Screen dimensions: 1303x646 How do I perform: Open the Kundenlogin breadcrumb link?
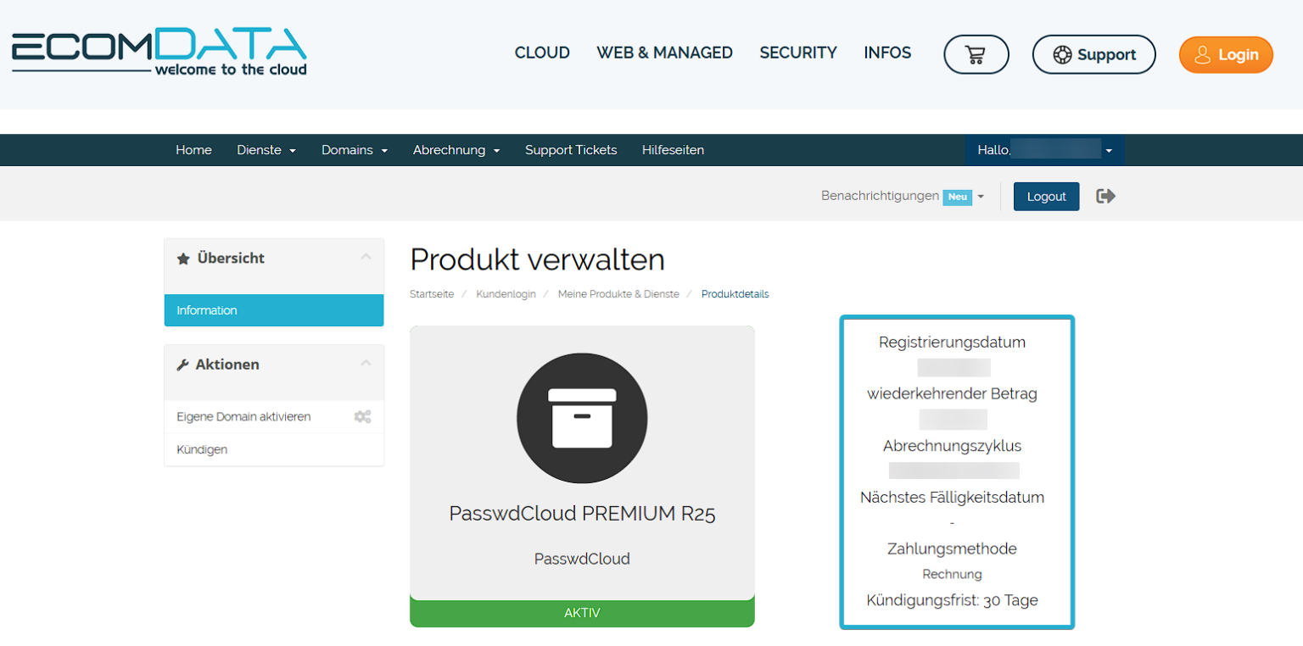point(504,293)
